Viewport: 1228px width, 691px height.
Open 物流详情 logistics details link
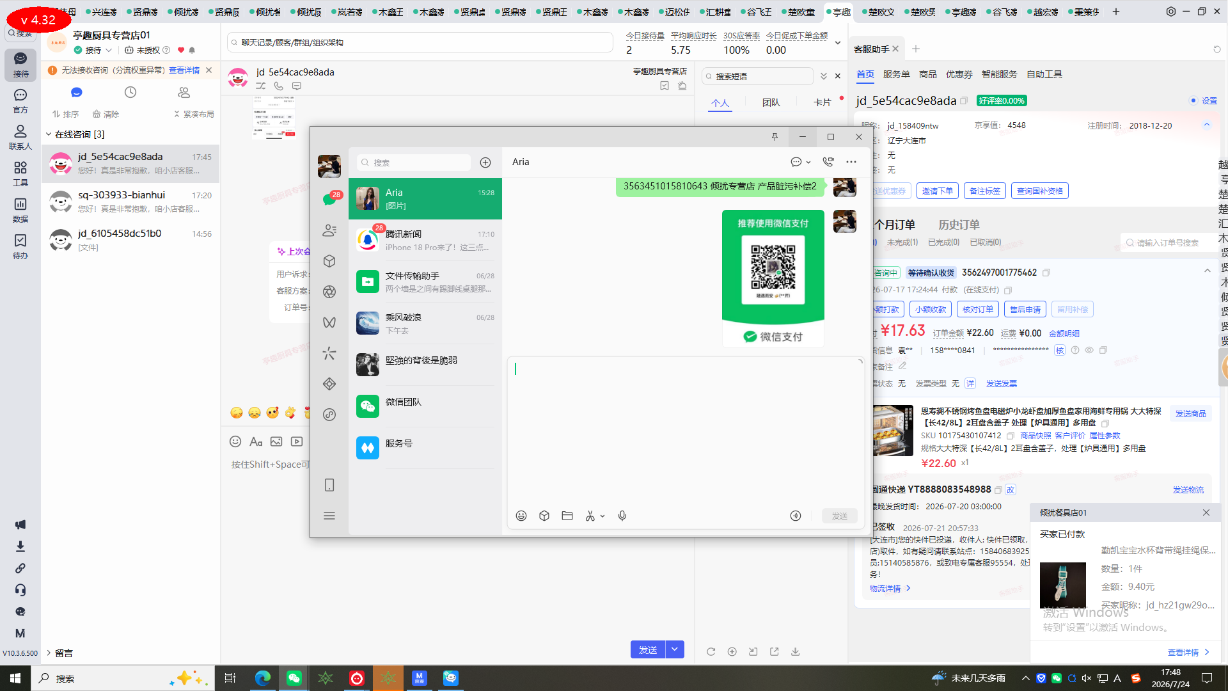click(890, 588)
